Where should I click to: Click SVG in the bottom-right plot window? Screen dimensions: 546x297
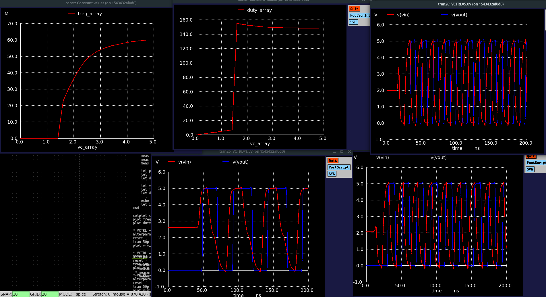point(530,169)
